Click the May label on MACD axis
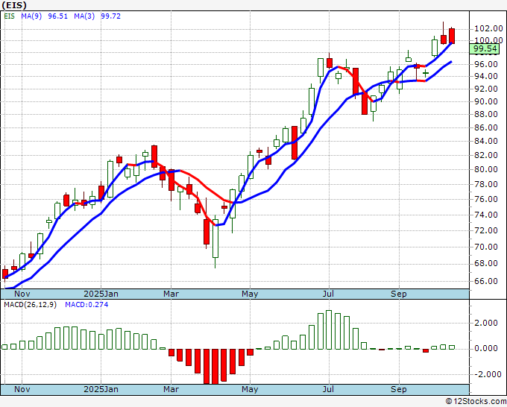 point(250,389)
